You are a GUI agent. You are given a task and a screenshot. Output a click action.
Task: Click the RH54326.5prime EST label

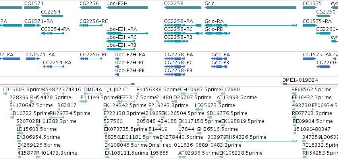coord(246,137)
